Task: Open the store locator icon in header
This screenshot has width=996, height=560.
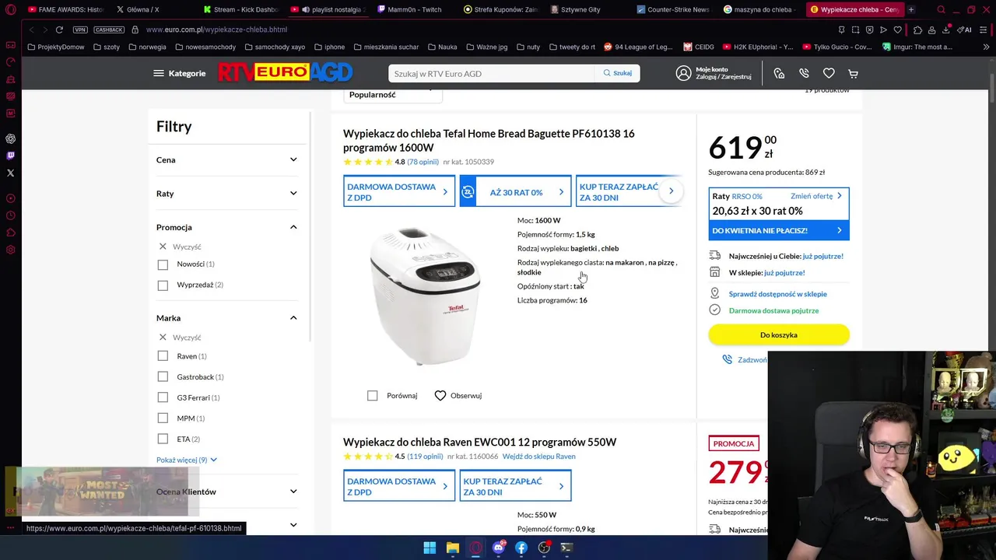Action: tap(779, 73)
